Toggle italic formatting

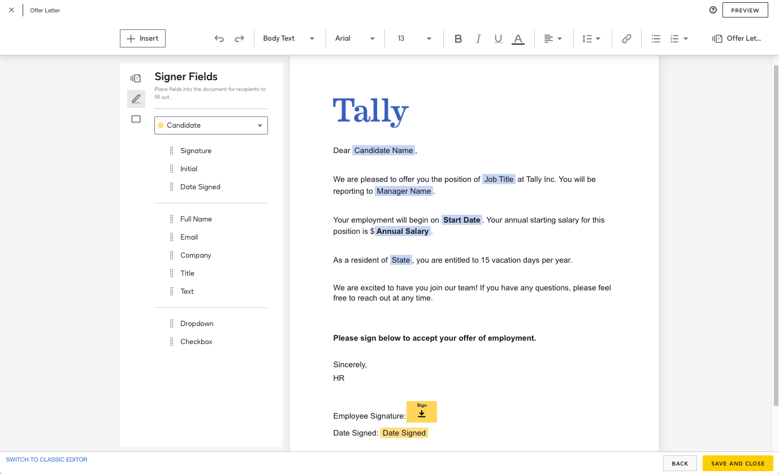coord(478,38)
